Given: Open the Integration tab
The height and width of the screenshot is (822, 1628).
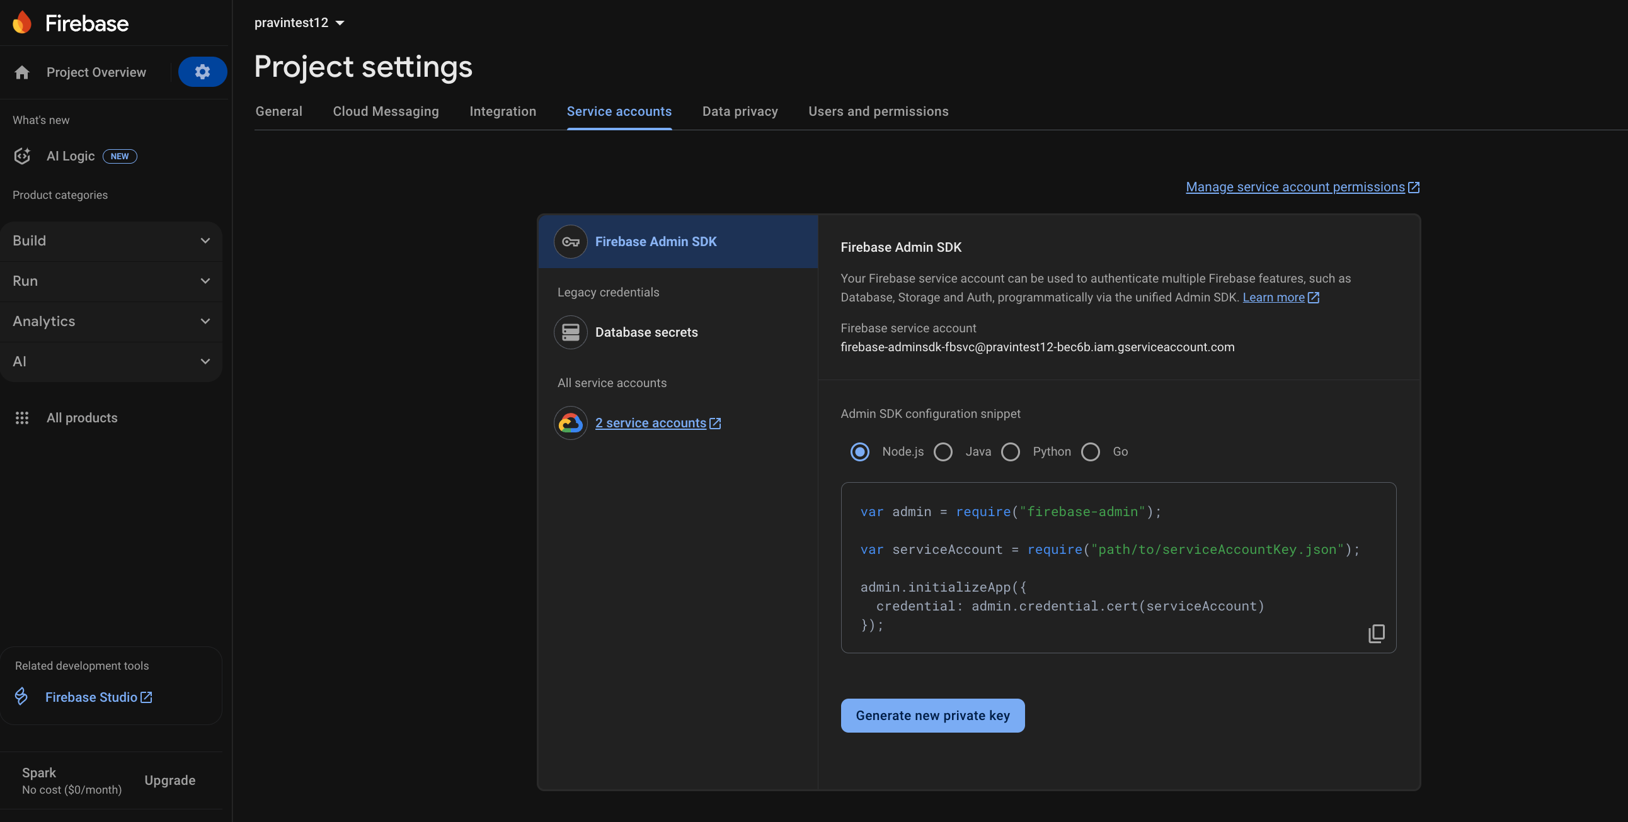Looking at the screenshot, I should tap(502, 111).
